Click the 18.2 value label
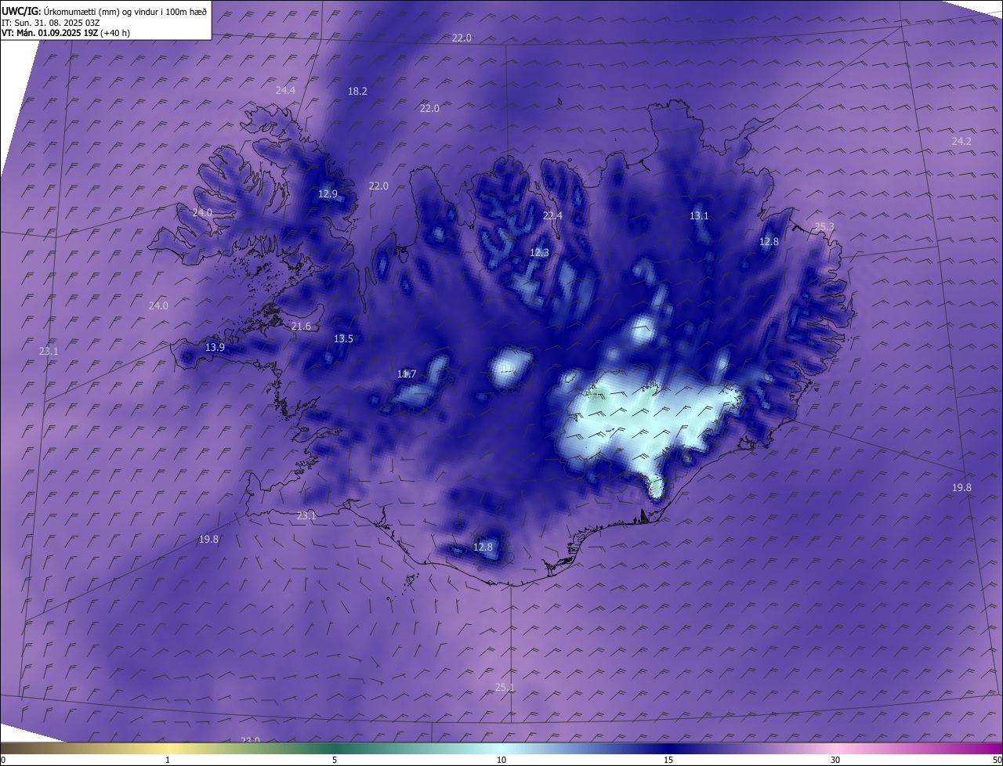The image size is (1003, 766). point(357,91)
